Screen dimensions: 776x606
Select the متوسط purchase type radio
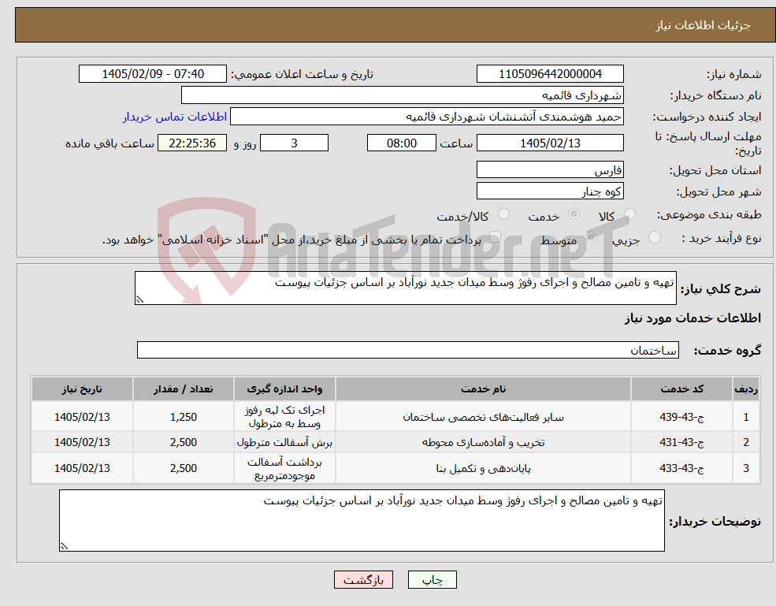click(592, 238)
